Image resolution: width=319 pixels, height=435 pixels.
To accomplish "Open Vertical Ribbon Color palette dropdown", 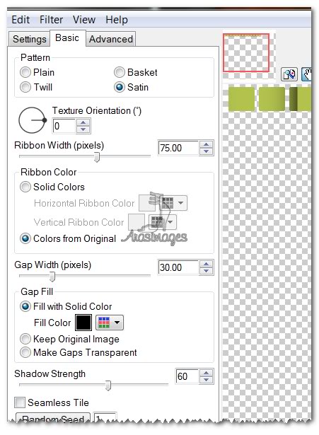I will coord(163,222).
